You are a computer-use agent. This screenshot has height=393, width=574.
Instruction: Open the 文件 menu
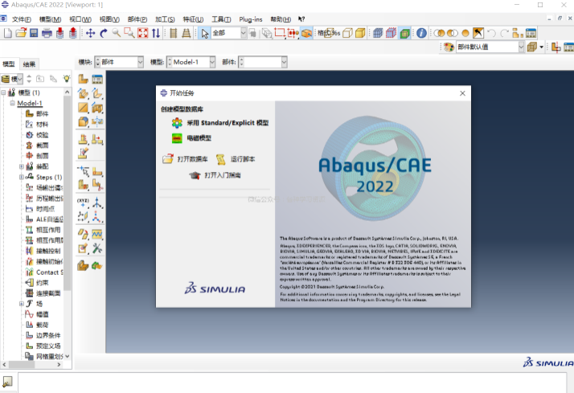tap(21, 18)
